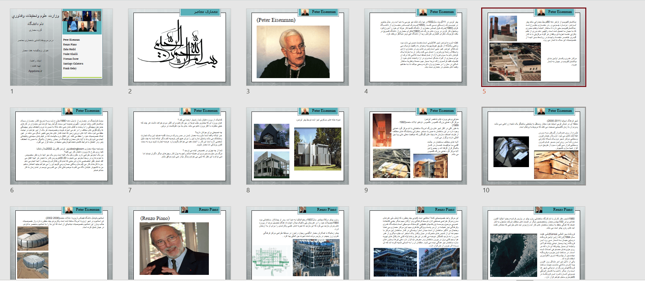Click the slide number 8 label
The height and width of the screenshot is (281, 645).
click(x=248, y=190)
